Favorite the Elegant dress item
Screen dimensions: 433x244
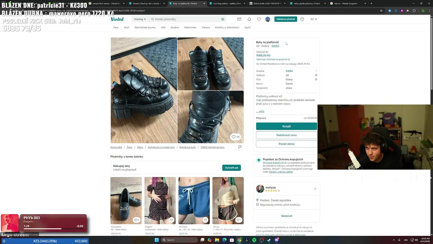(x=171, y=220)
